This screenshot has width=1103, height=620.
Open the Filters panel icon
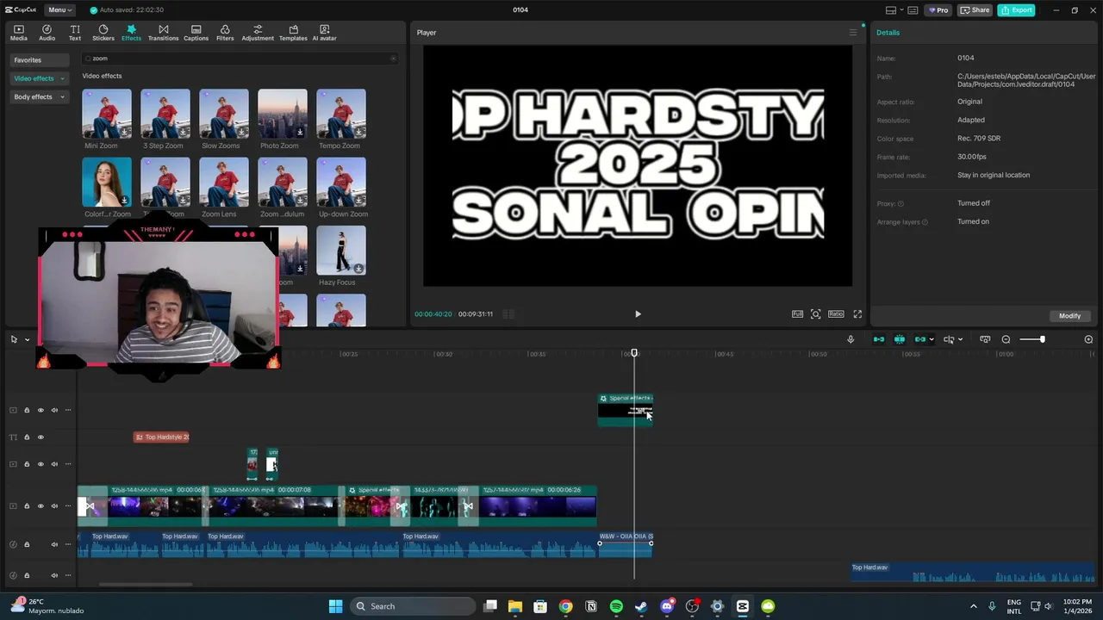(225, 33)
